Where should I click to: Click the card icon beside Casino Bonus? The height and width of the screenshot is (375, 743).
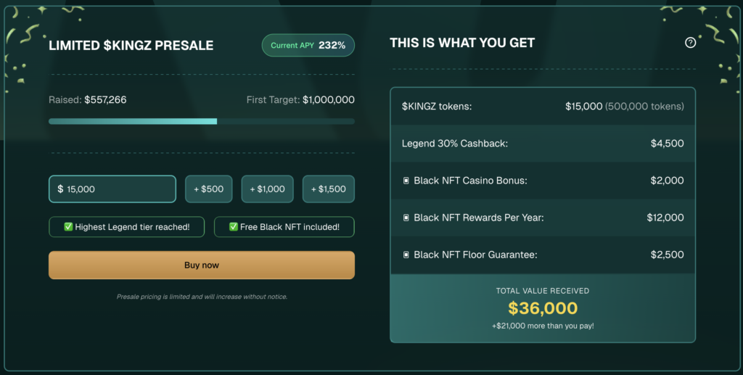click(x=406, y=181)
